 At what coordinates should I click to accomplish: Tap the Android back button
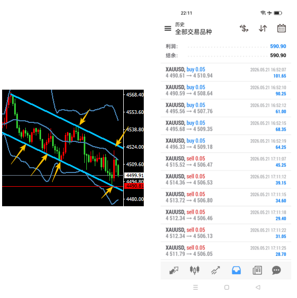[258, 287]
